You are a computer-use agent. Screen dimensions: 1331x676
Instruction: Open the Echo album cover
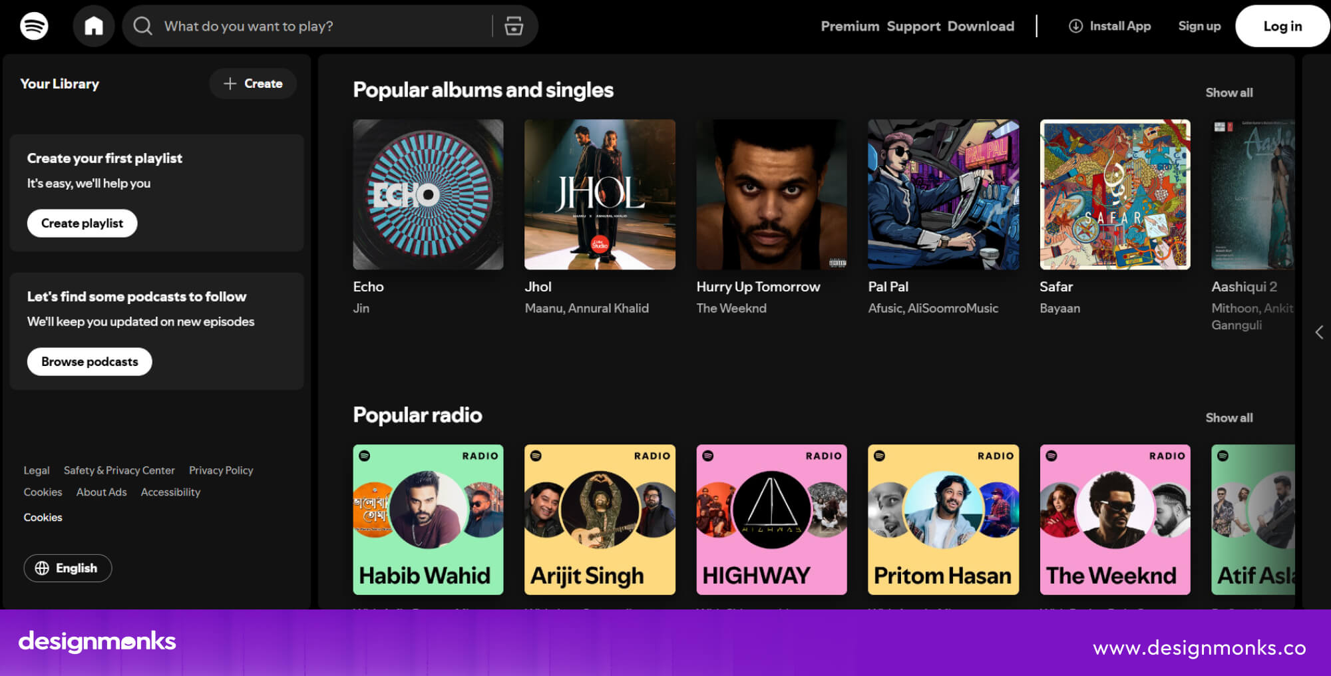pyautogui.click(x=428, y=194)
